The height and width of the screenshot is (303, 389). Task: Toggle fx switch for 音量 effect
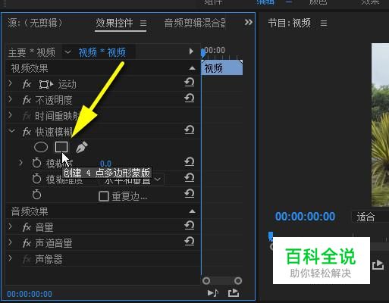[x=27, y=227]
